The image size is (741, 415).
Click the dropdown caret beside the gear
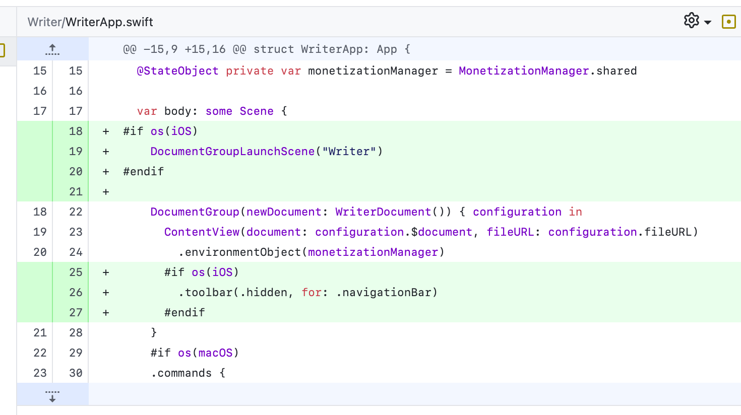(x=708, y=22)
